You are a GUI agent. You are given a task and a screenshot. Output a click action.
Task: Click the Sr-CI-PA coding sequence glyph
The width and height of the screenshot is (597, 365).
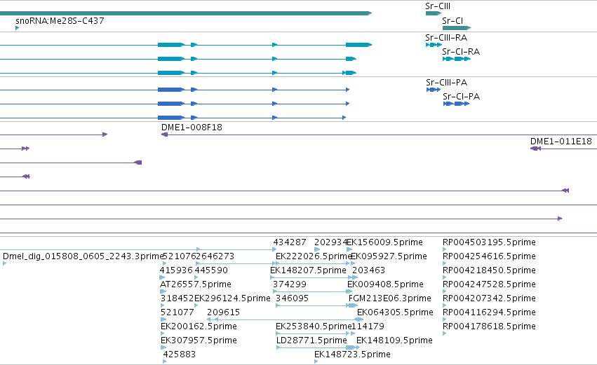(x=456, y=104)
